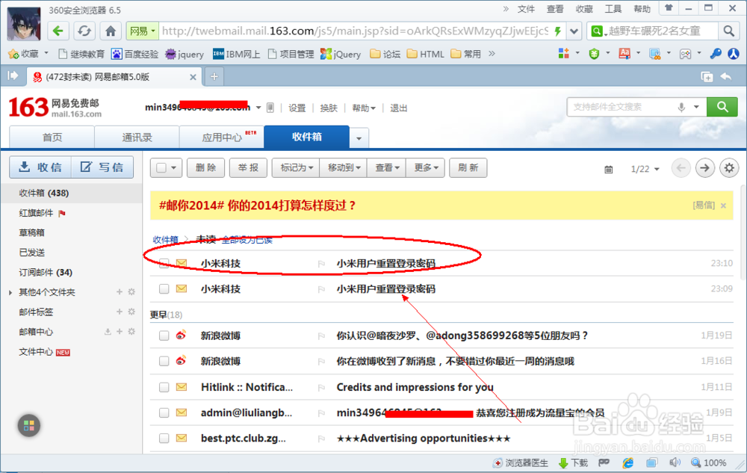This screenshot has height=473, width=747.
Task: Click download icon beside 邮箱中心
Action: 108,332
